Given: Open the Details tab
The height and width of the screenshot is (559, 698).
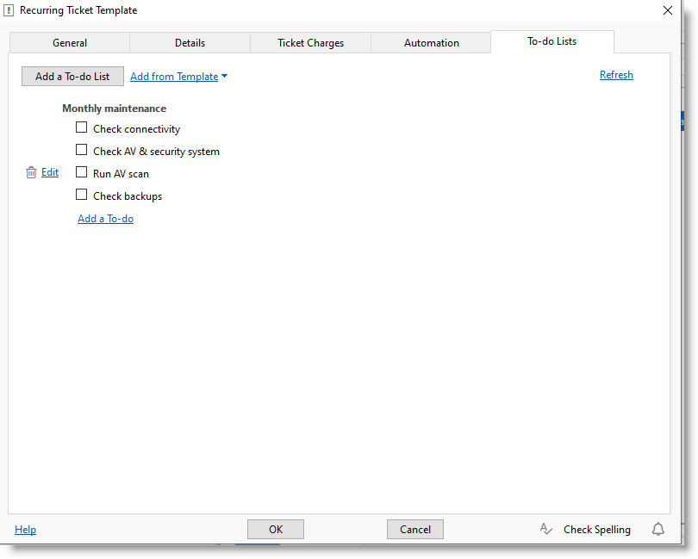Looking at the screenshot, I should 190,43.
